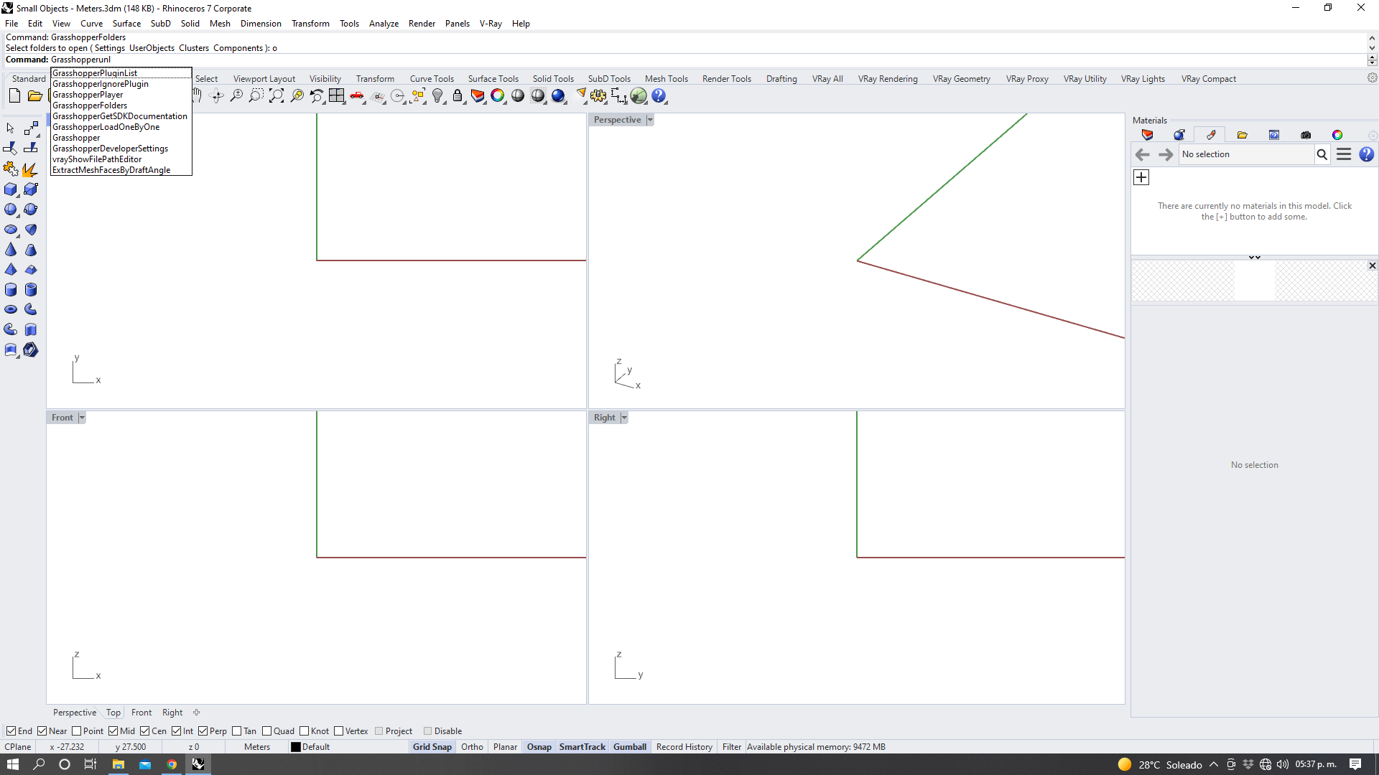The image size is (1379, 775).
Task: Open the Right viewport dropdown arrow
Action: [x=624, y=418]
